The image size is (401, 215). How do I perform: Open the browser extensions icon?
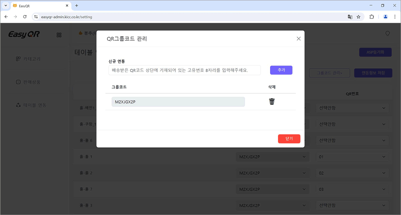(372, 17)
